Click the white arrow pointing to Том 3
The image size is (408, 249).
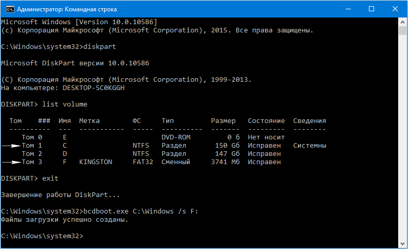tap(11, 162)
